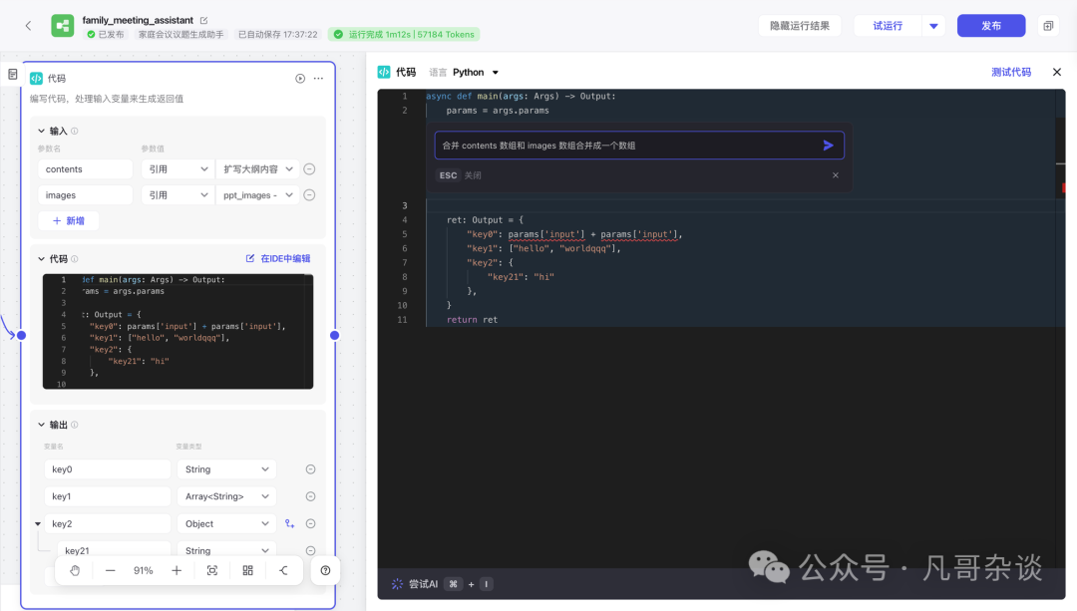1077x611 pixels.
Task: Switch code language from Python
Action: coord(476,72)
